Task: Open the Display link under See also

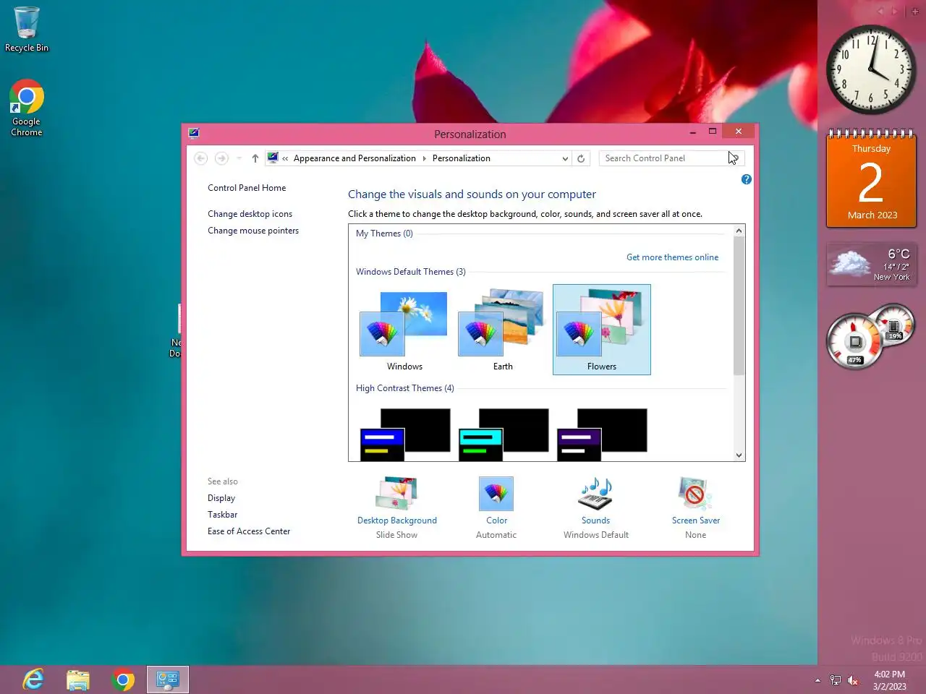Action: pos(221,498)
